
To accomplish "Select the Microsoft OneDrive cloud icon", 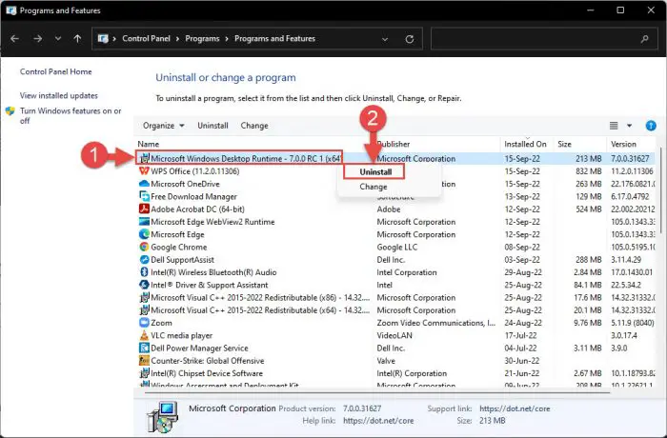I will [x=144, y=184].
